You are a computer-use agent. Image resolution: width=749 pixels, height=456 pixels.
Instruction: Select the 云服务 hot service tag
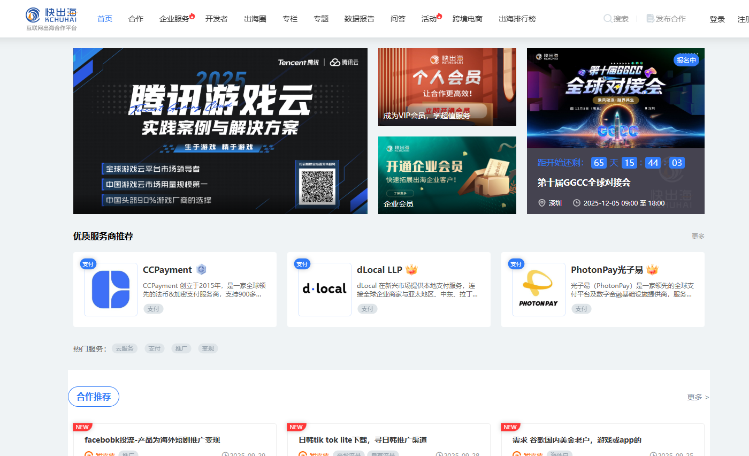click(x=125, y=348)
